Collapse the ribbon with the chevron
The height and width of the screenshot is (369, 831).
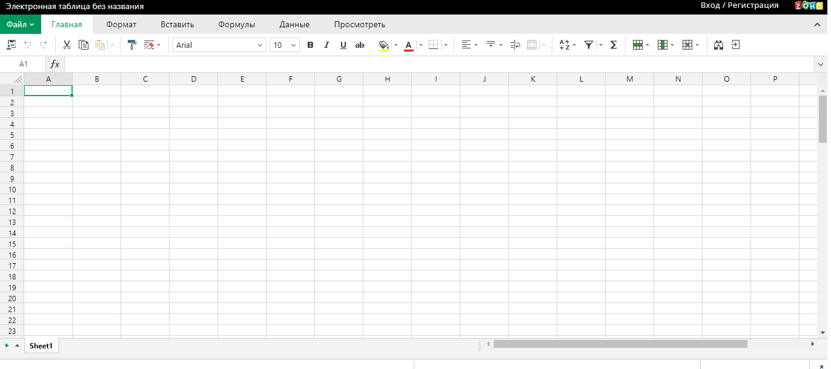817,25
